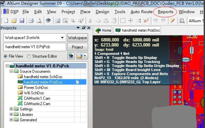The image size is (205, 128).
Task: Select handheld meter.SchDoc in tree
Action: 43,77
